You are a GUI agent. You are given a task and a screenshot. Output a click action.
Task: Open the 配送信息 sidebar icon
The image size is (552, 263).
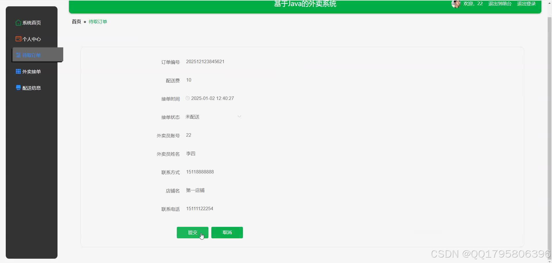coord(18,88)
